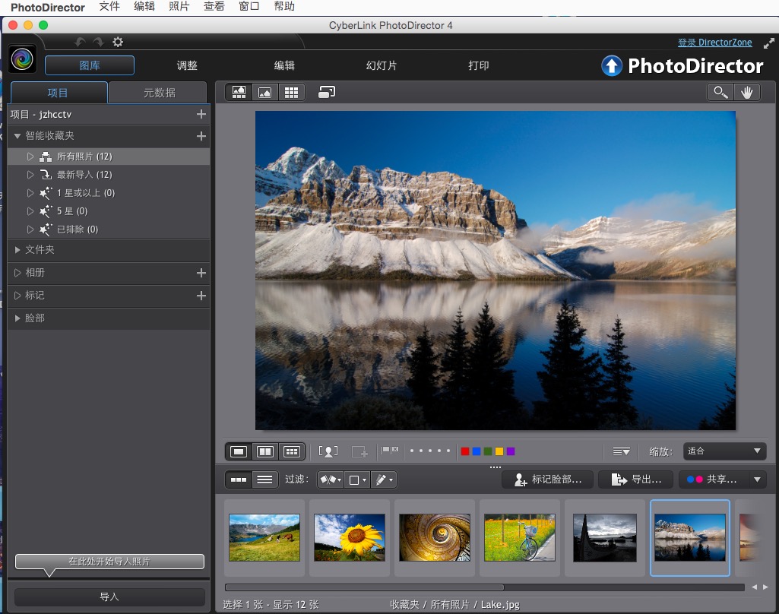Click the 登录 DirectorZone link
This screenshot has height=614, width=779.
point(714,43)
